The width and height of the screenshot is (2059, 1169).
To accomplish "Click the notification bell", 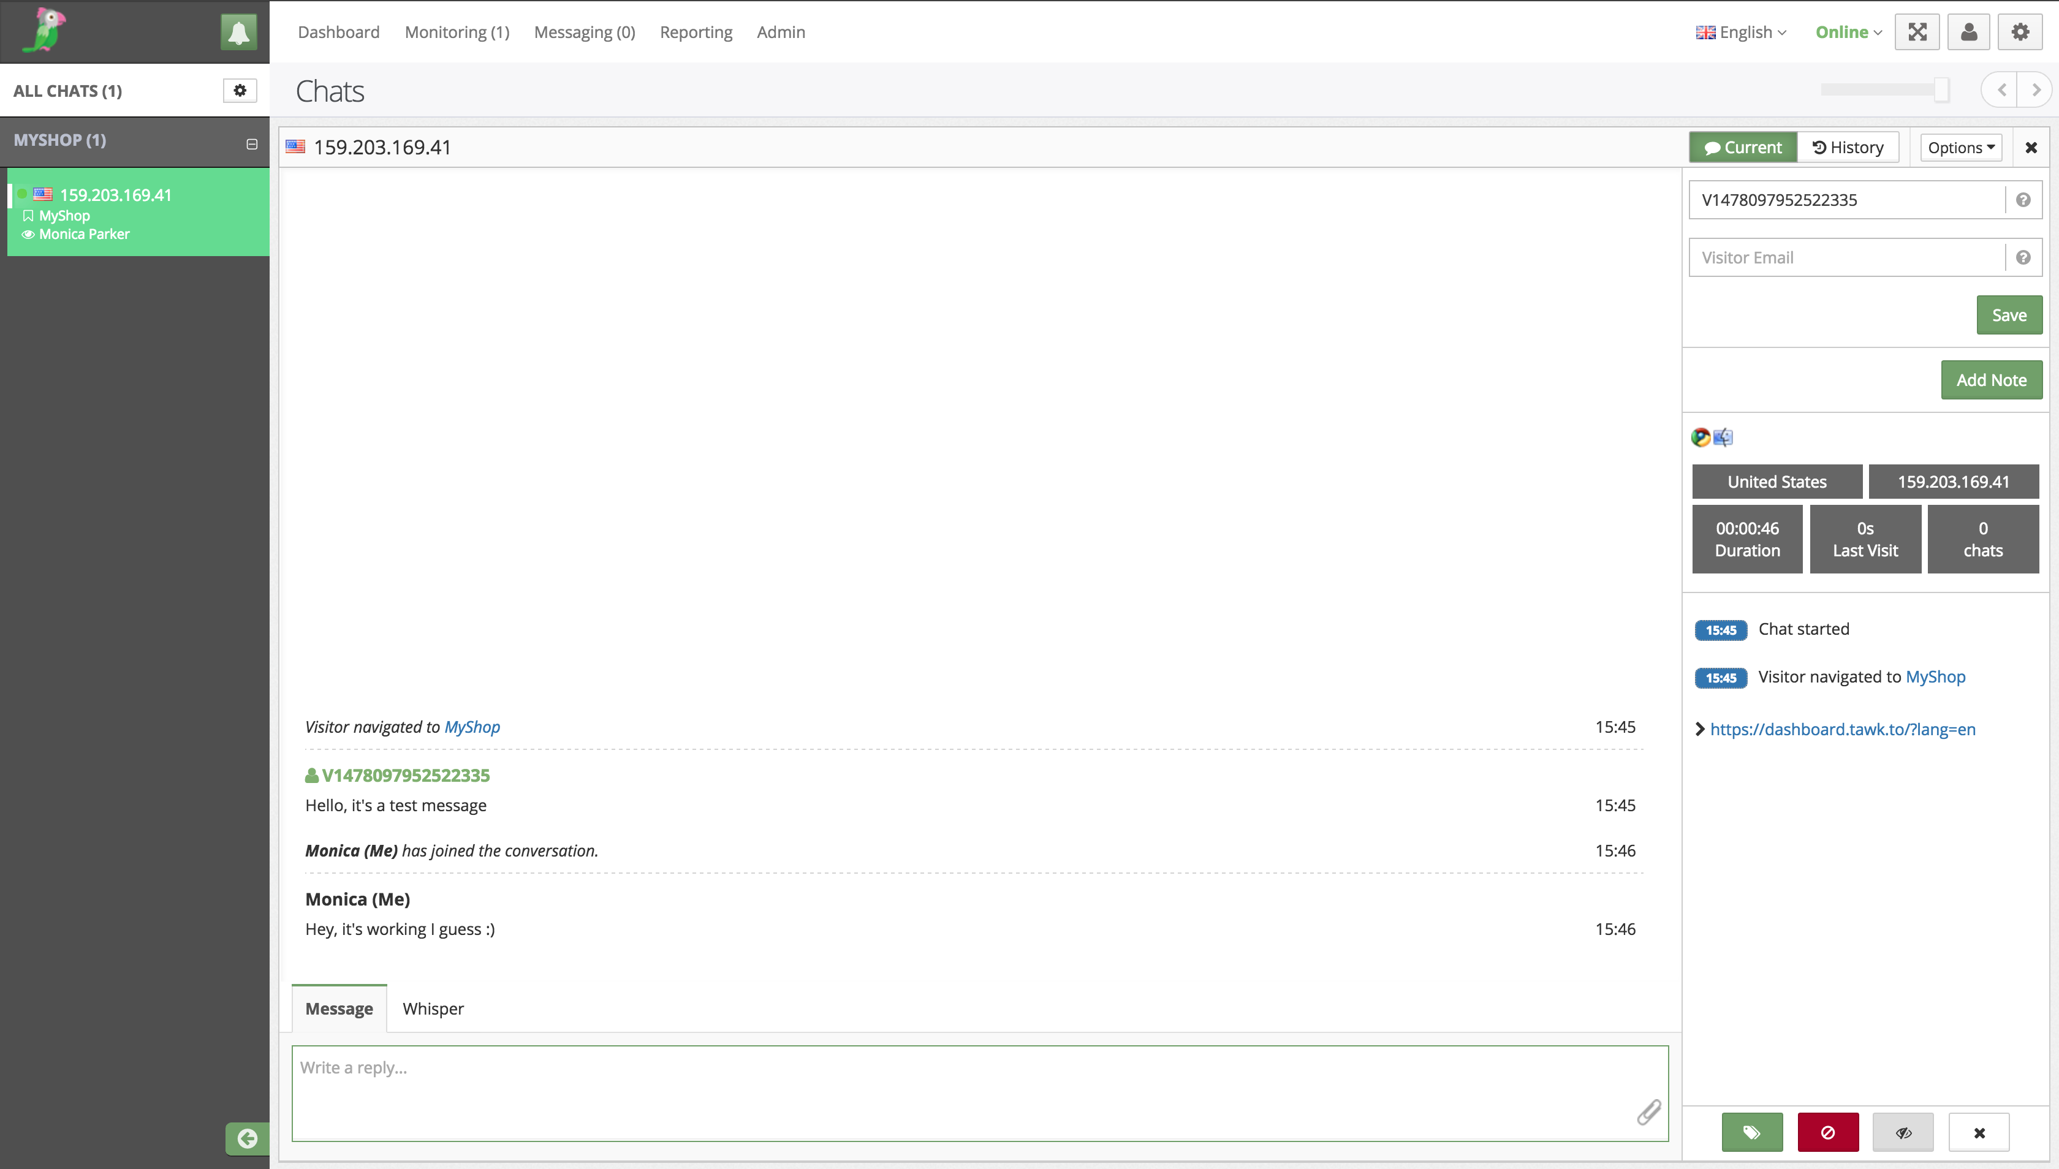I will [x=238, y=31].
